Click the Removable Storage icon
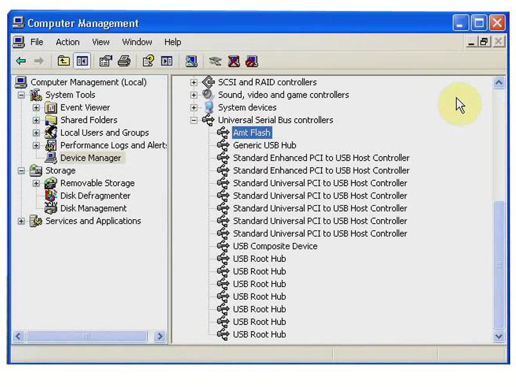The image size is (516, 387). pos(51,183)
